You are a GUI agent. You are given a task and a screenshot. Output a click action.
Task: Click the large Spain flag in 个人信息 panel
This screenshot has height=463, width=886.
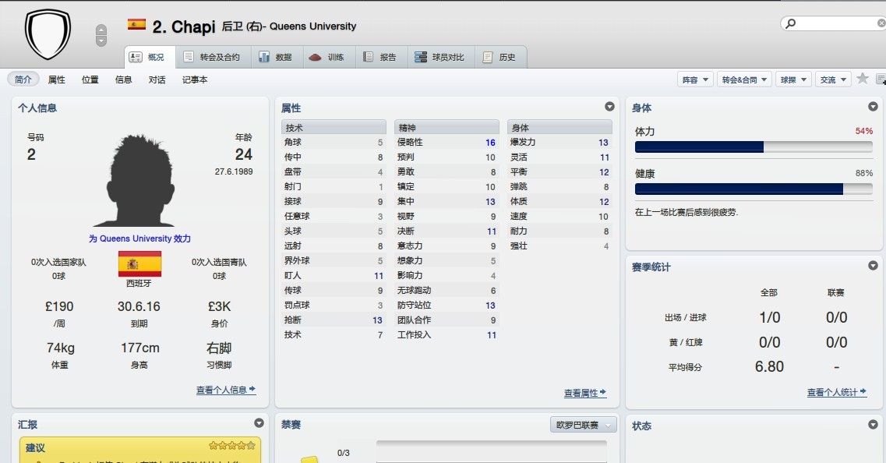tap(139, 264)
